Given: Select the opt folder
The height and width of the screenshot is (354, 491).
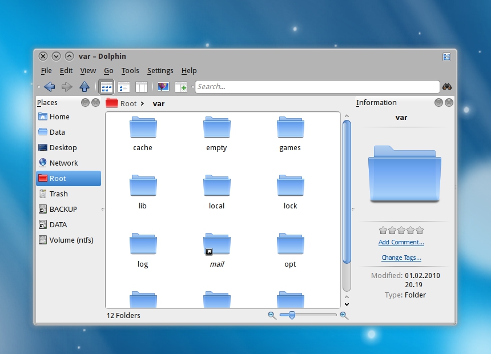Looking at the screenshot, I should (290, 251).
